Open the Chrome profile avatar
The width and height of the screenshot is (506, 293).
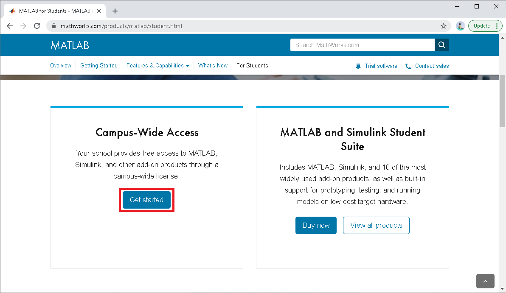pyautogui.click(x=460, y=26)
